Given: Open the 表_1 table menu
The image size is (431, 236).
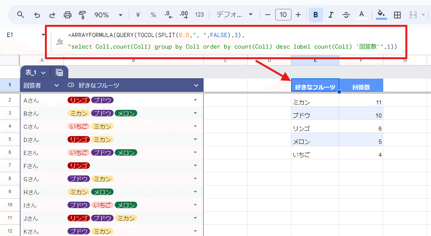Looking at the screenshot, I should (35, 72).
